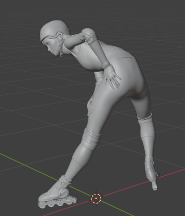Viewport: 185px width, 216px height.
Task: Click the elbow pad on the skater's arm
Action: [89, 36]
